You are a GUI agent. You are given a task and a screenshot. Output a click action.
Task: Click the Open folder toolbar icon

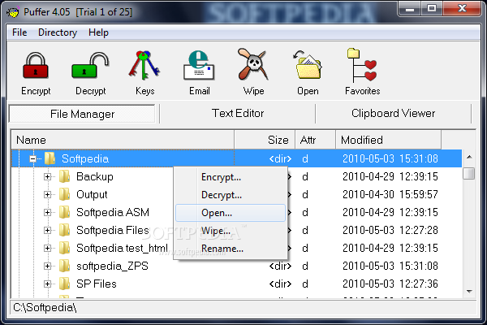coord(308,65)
